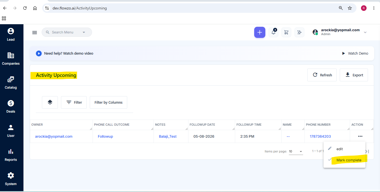
Task: Open the Filter button
Action: coord(74,102)
